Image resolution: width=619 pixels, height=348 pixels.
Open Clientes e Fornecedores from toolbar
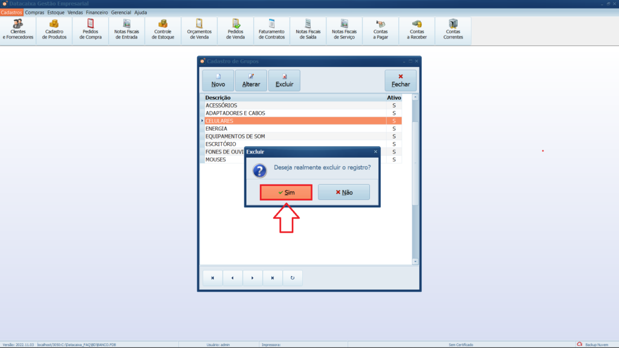tap(18, 30)
